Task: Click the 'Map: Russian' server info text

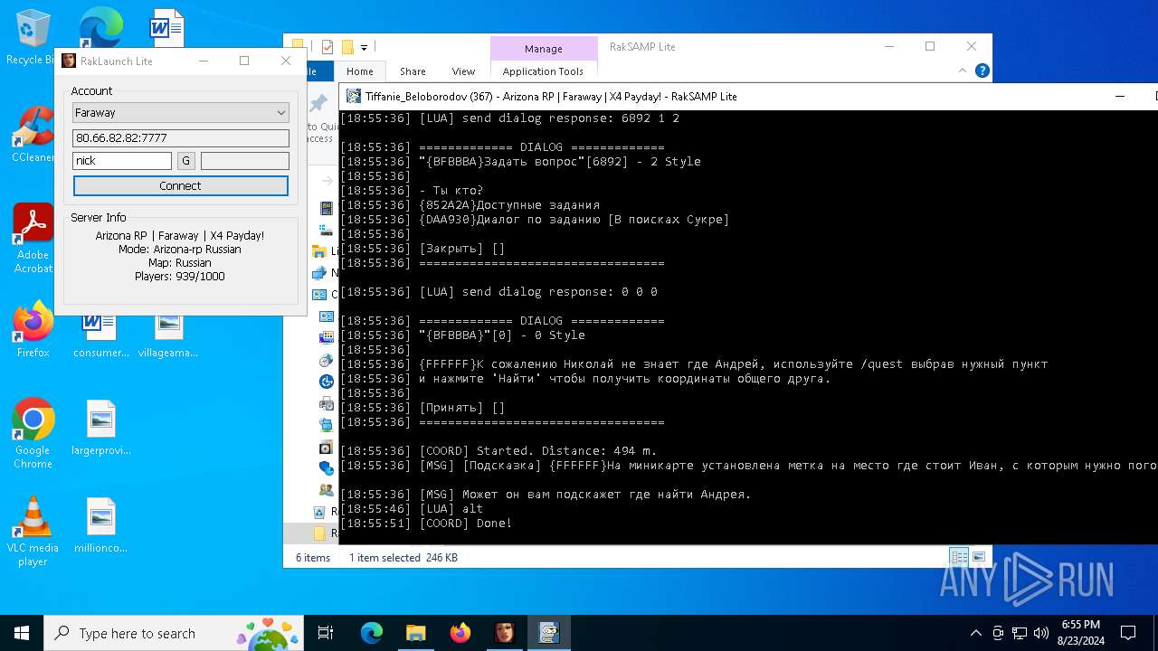Action: coord(180,263)
